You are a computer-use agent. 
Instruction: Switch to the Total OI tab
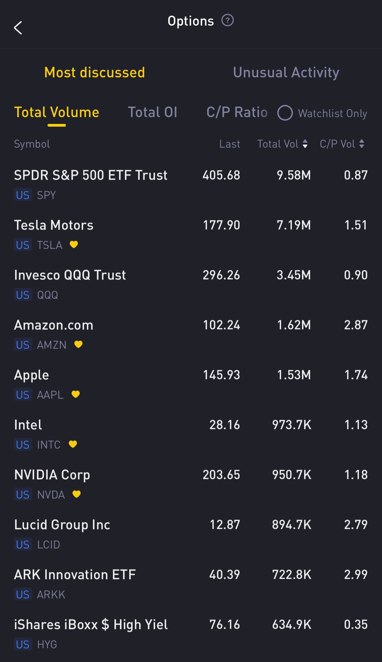pyautogui.click(x=153, y=112)
